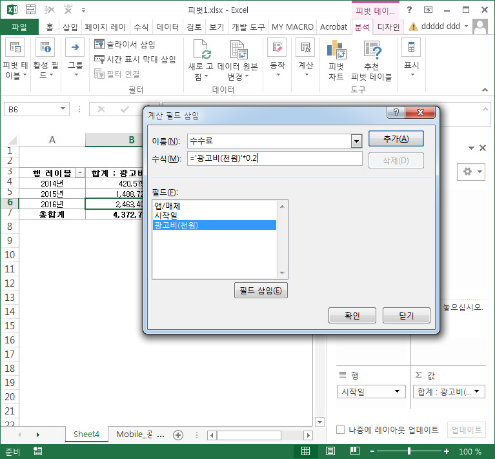Viewport: 495px width, 459px height.
Task: Click the macro record icon in status bar
Action: pyautogui.click(x=38, y=451)
